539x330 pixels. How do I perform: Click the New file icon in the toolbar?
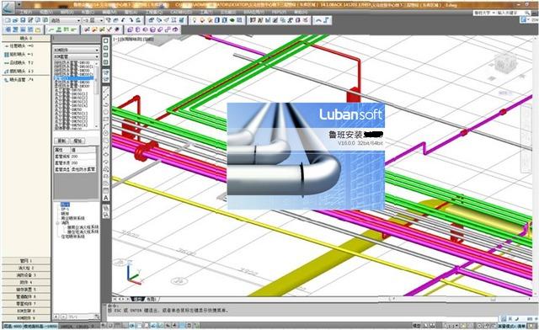click(8, 20)
